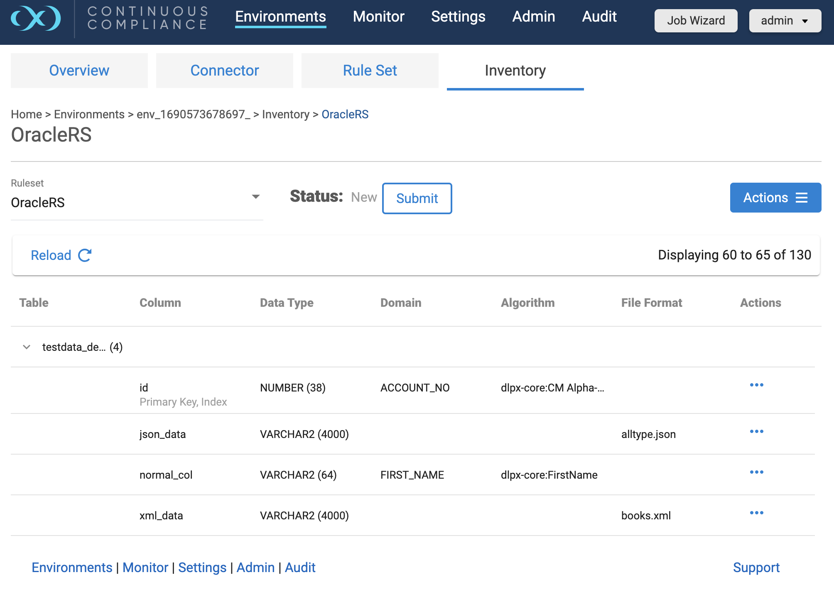Viewport: 834px width, 592px height.
Task: Switch to the Connector tab
Action: [x=224, y=71]
